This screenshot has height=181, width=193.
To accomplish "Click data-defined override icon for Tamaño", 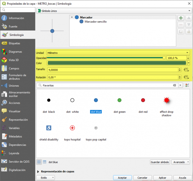I will pyautogui.click(x=186, y=70).
